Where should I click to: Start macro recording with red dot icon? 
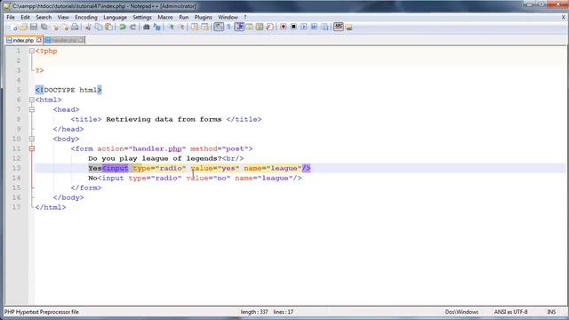click(x=283, y=28)
